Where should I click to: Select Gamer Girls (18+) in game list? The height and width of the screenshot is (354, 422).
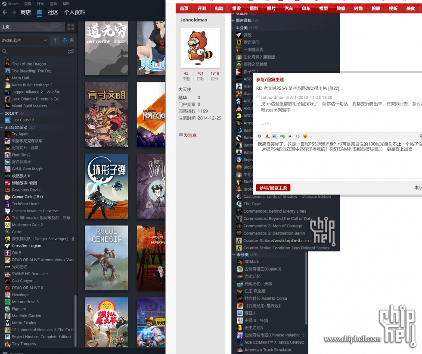coord(27,197)
